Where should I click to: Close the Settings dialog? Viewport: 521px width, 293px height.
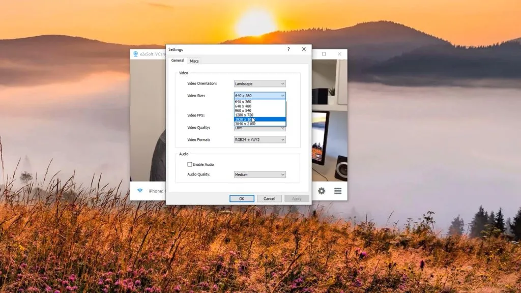click(304, 49)
